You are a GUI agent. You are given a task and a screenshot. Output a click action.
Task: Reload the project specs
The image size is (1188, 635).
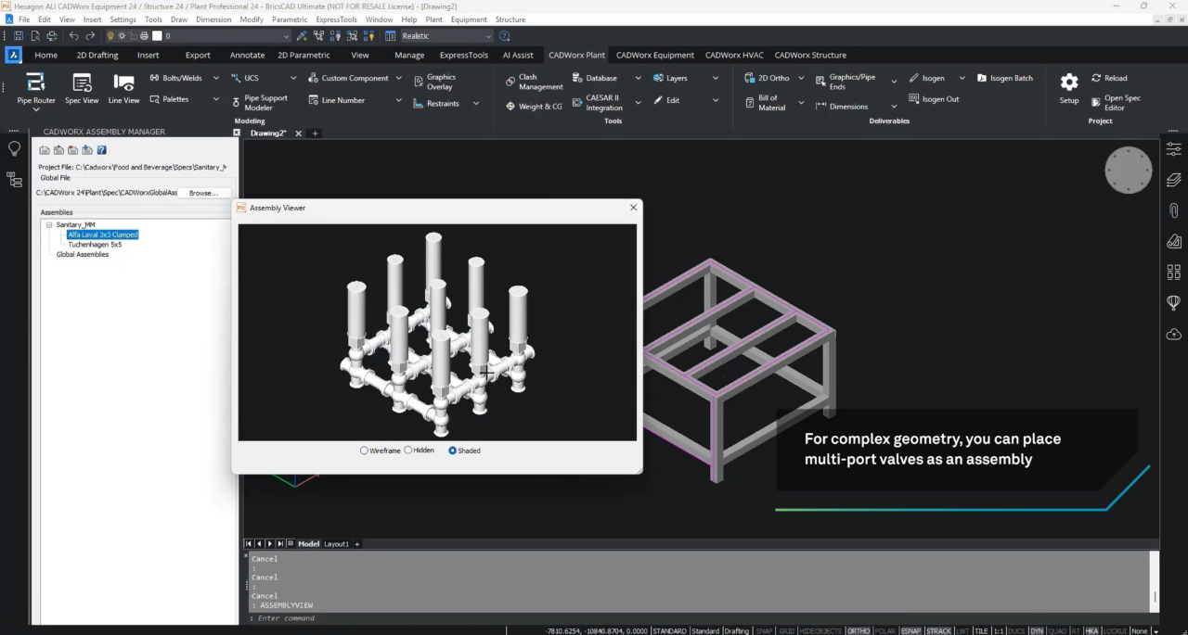pyautogui.click(x=1109, y=78)
